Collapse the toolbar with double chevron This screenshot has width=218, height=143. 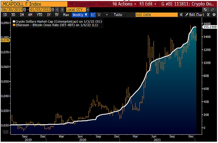pos(181,15)
